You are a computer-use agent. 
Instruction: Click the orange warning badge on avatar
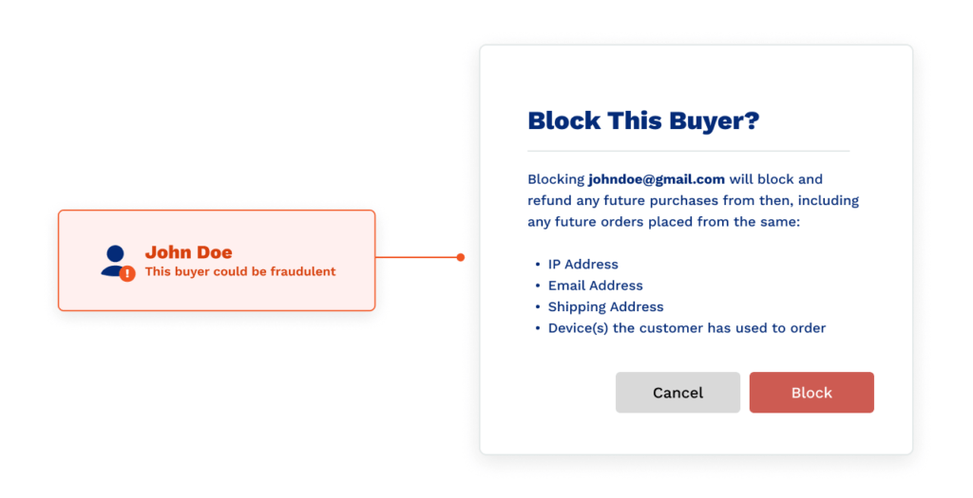[x=127, y=273]
